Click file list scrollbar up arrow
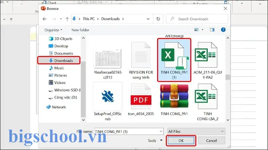 pyautogui.click(x=228, y=38)
